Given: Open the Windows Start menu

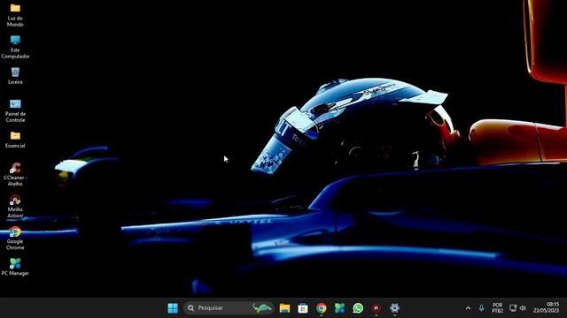Looking at the screenshot, I should pyautogui.click(x=173, y=308).
